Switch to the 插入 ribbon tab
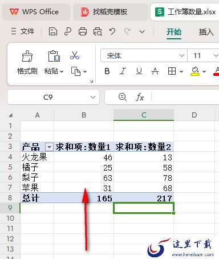The width and height of the screenshot is (219, 259). point(206,32)
